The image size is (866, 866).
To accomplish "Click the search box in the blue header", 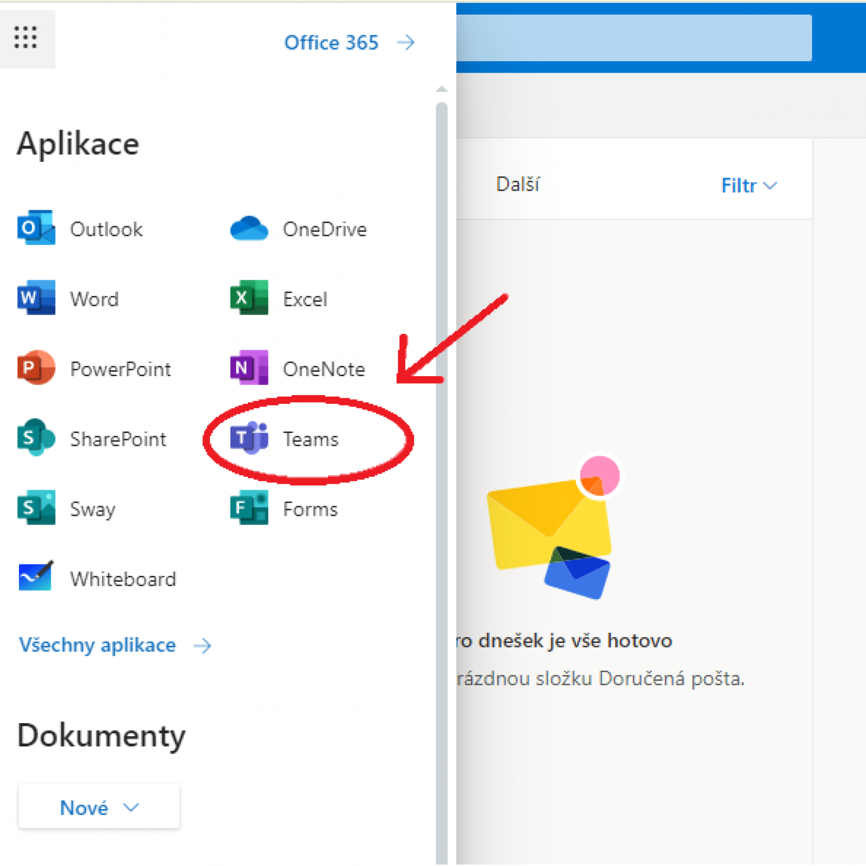I will click(x=633, y=38).
